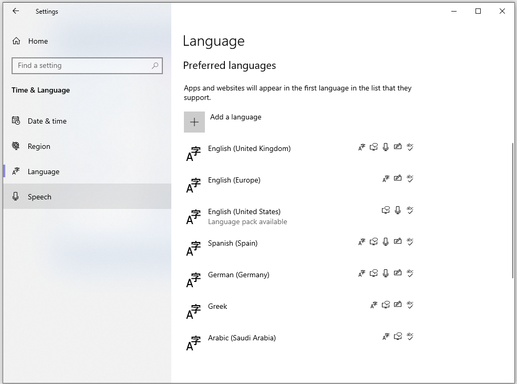Select English (United Kingdom) language entry
The image size is (517, 384).
pos(299,153)
